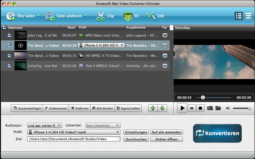This screenshot has height=159, width=255.
Task: Open the iPhone 5 H.264 row profile dropdown
Action: pyautogui.click(x=101, y=45)
